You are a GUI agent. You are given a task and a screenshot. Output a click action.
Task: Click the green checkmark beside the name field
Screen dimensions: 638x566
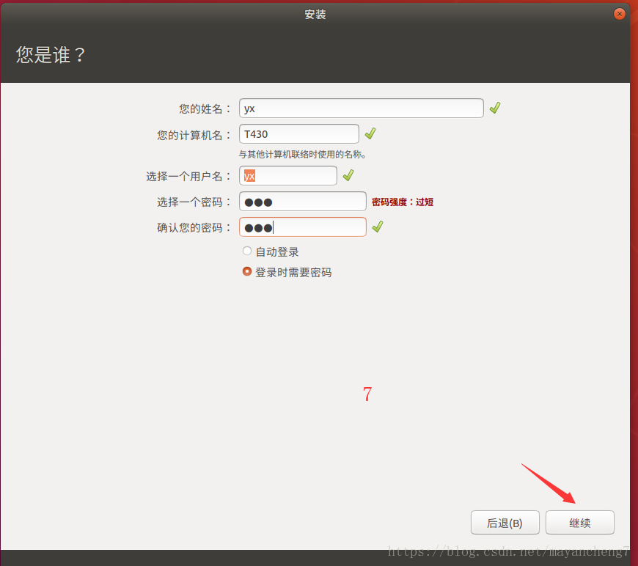pyautogui.click(x=495, y=108)
